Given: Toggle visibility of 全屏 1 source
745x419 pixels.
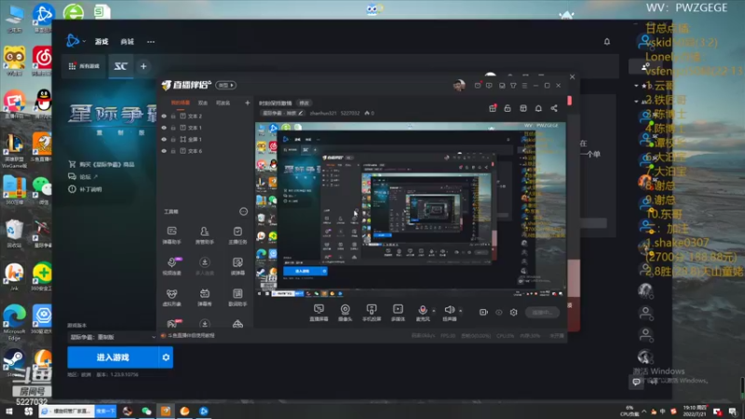Looking at the screenshot, I should point(165,139).
